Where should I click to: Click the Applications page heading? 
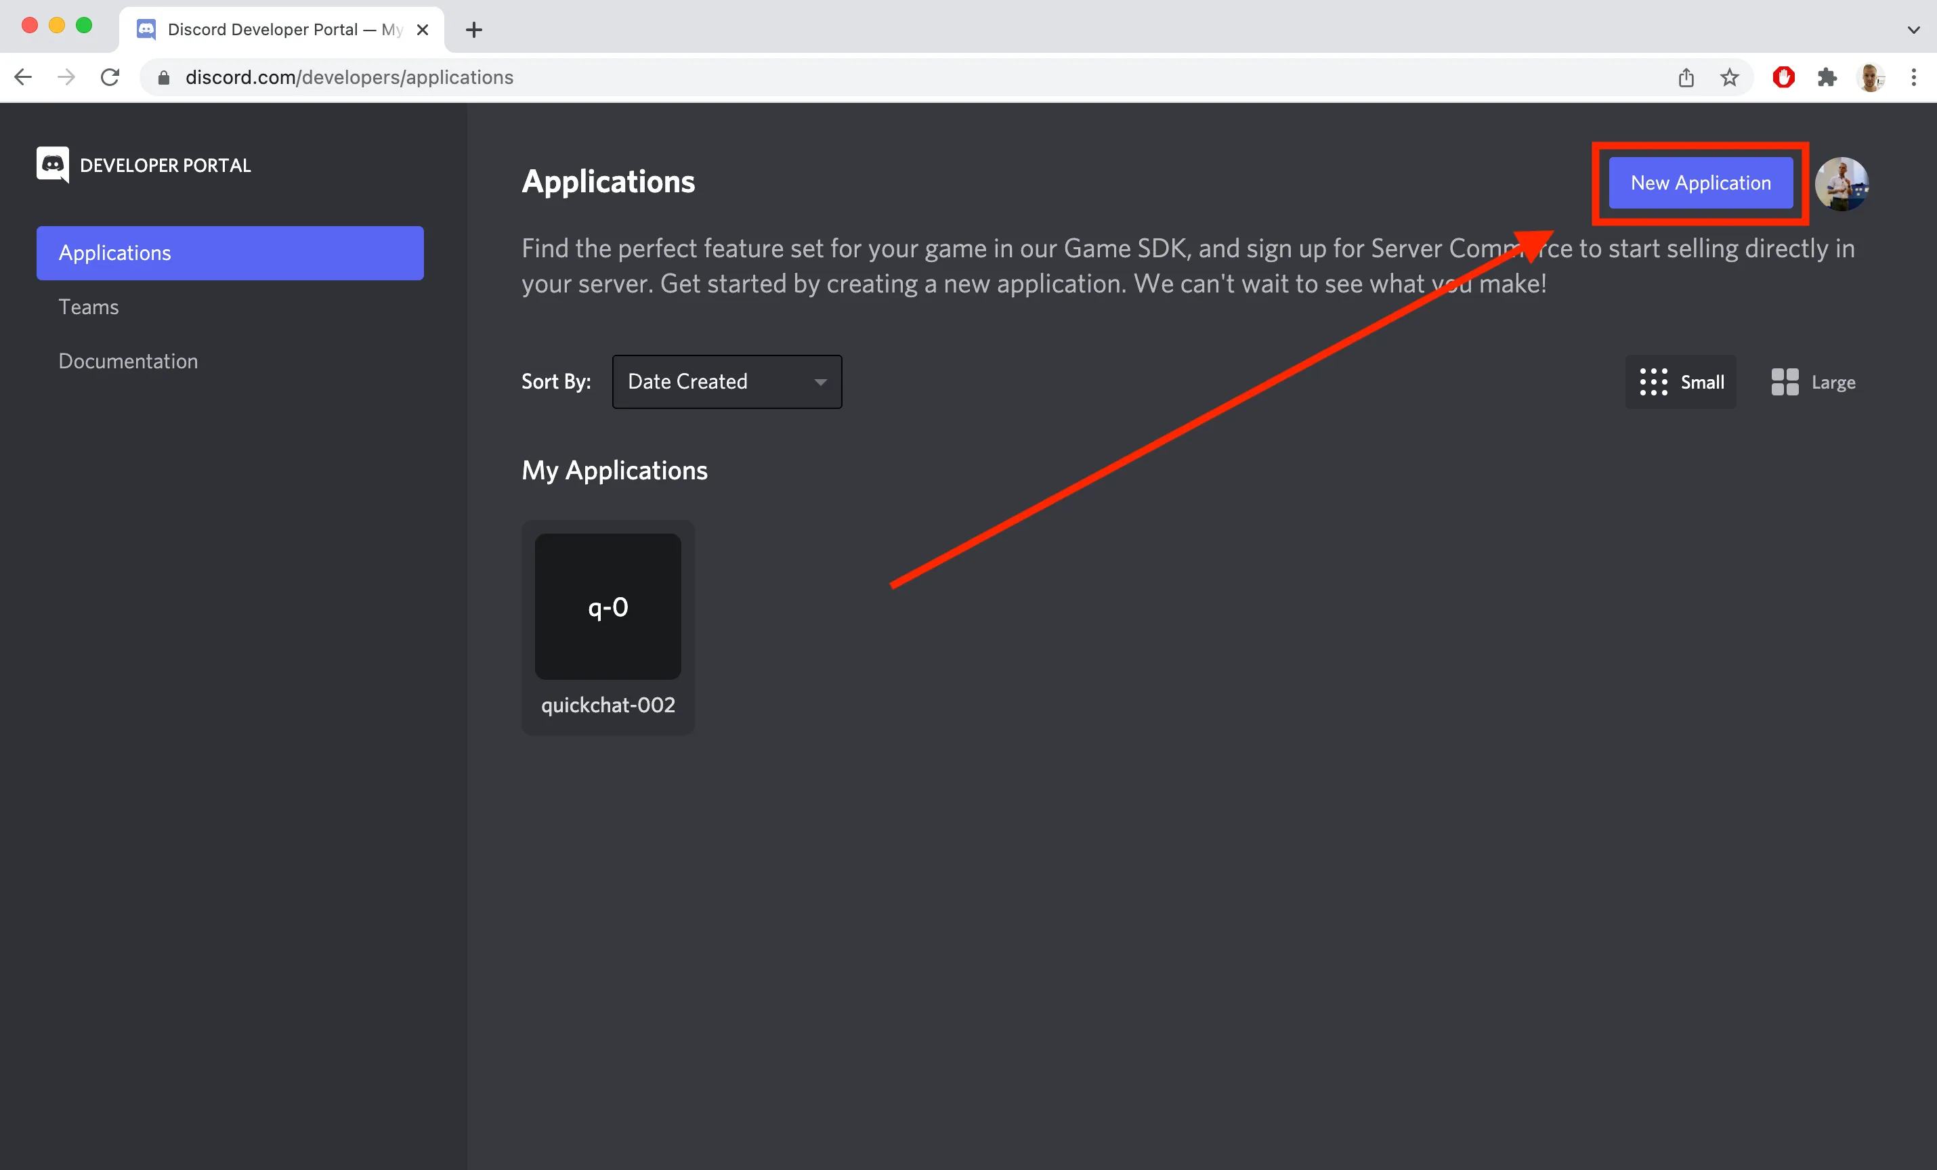(608, 181)
